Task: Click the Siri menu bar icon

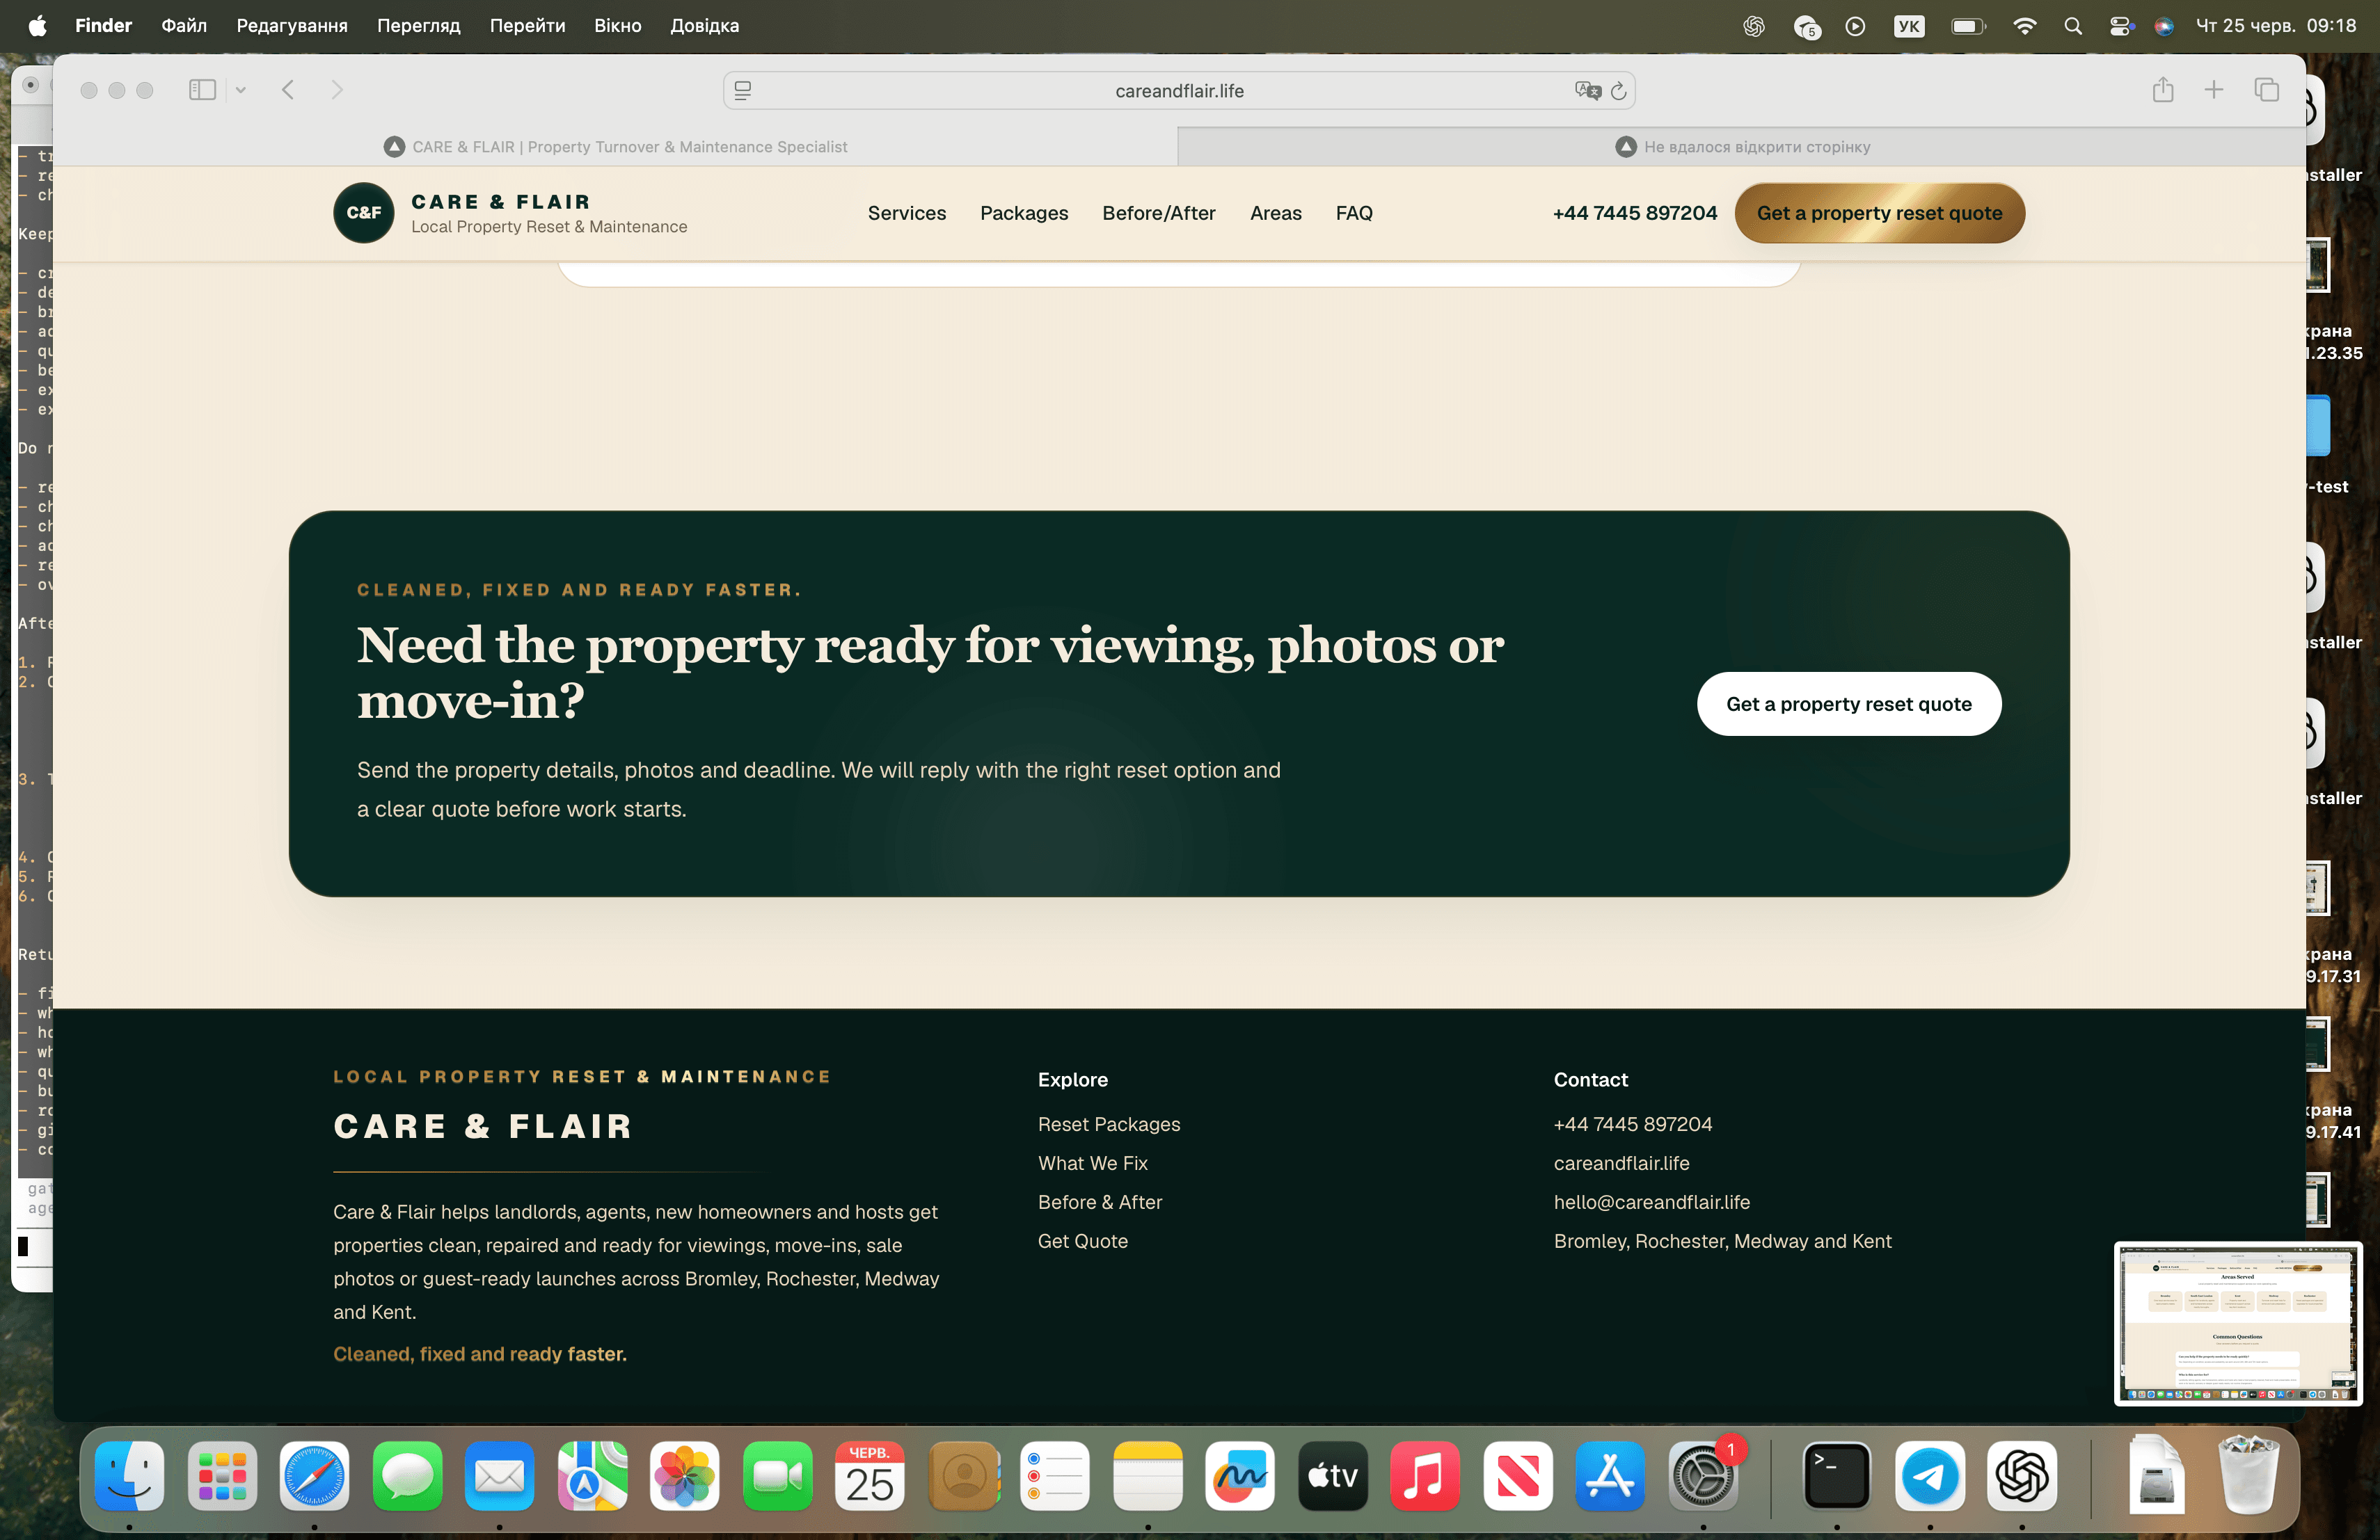Action: [2164, 26]
